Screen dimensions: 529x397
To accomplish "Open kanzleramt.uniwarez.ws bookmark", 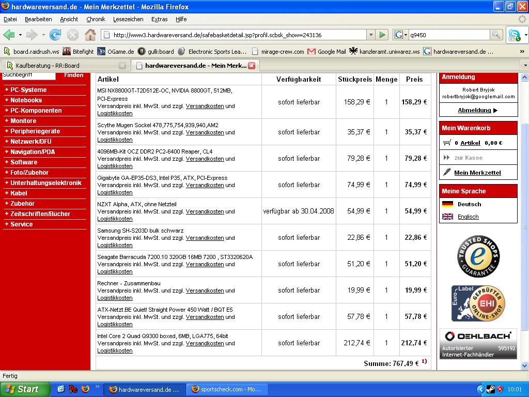I will point(384,52).
